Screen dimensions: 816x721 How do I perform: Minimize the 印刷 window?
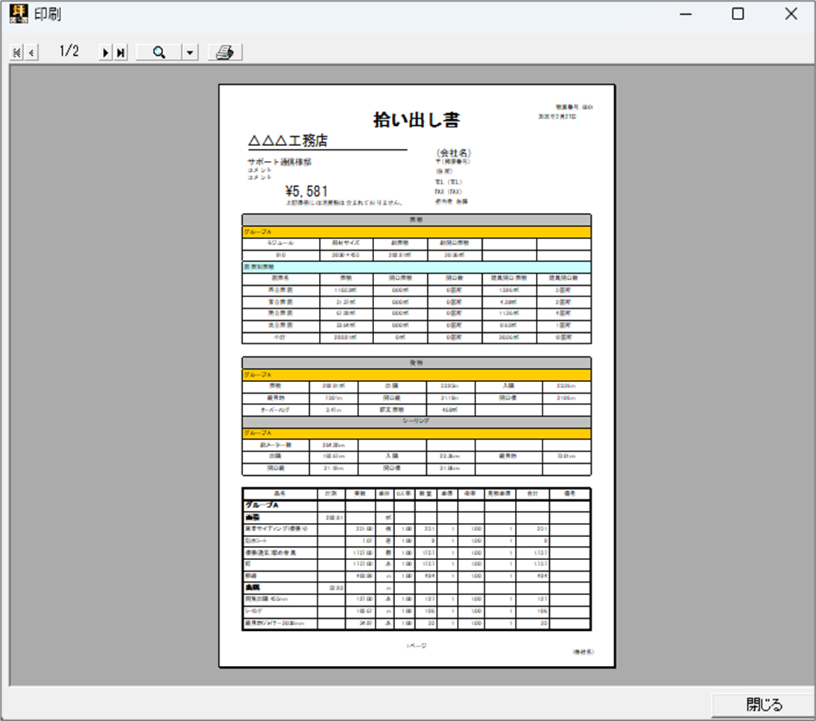(684, 14)
